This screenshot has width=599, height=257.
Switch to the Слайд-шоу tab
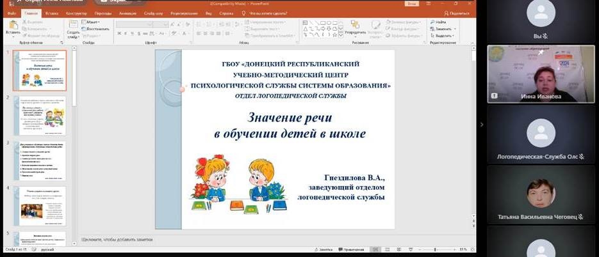point(153,13)
